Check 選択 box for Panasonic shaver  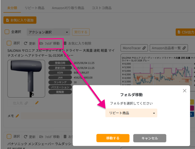click(x=9, y=137)
